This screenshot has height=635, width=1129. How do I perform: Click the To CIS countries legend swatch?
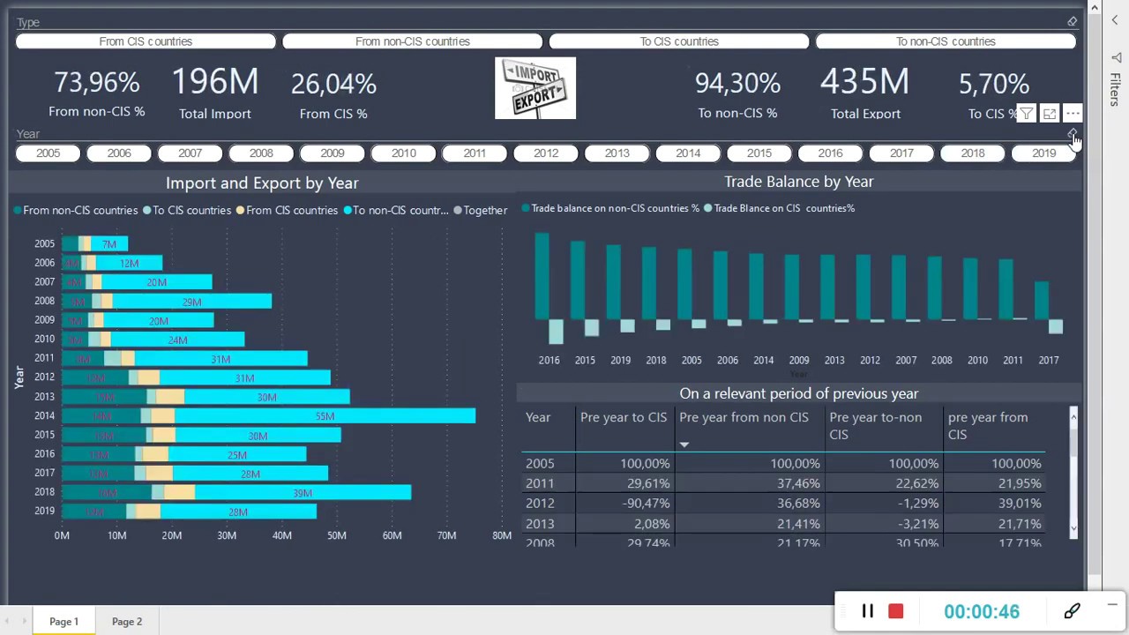coord(147,211)
